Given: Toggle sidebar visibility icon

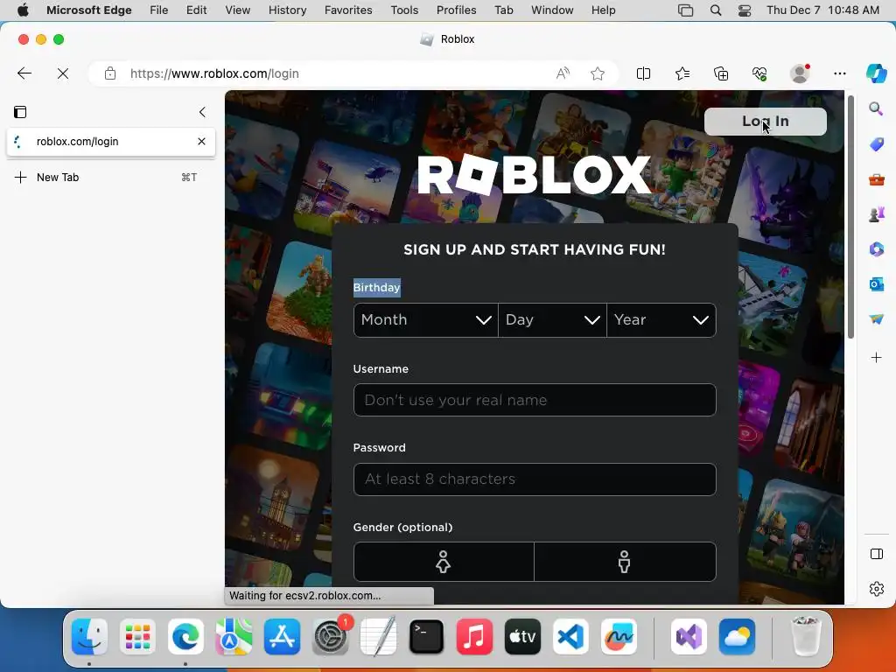Looking at the screenshot, I should click(x=877, y=554).
